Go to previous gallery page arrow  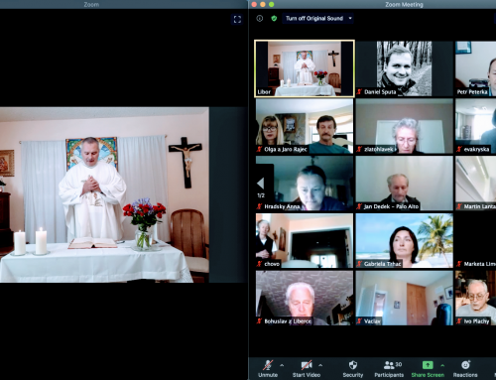pyautogui.click(x=261, y=183)
